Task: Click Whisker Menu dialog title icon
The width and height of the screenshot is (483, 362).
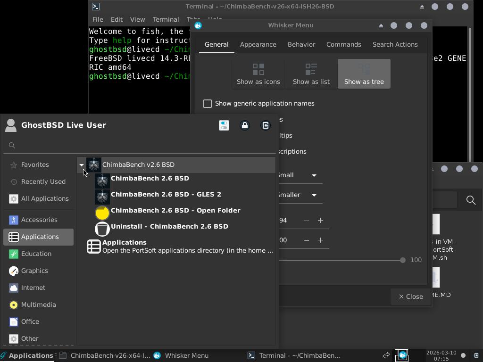Action: pos(198,25)
